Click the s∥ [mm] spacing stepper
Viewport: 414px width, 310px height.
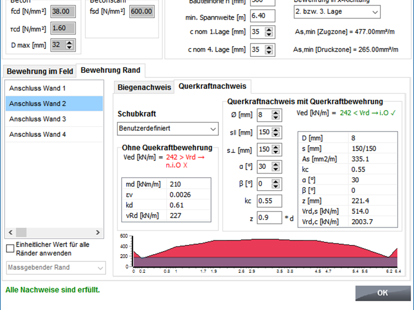[x=278, y=132]
